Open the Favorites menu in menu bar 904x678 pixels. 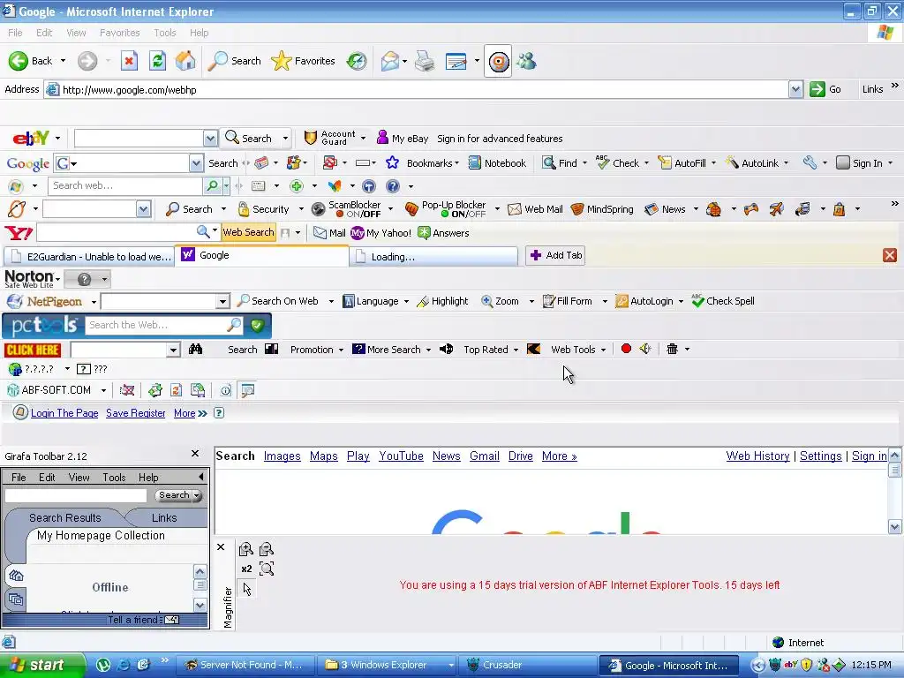pos(119,33)
